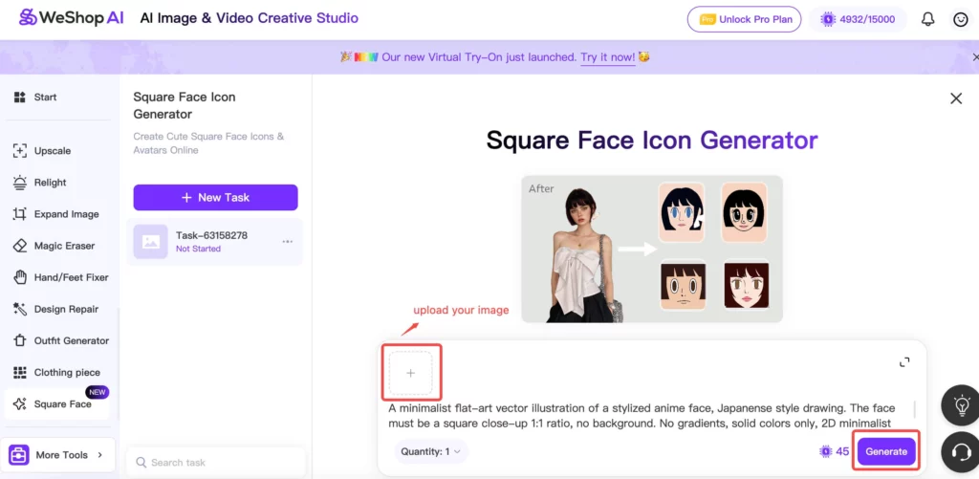The height and width of the screenshot is (479, 979).
Task: Open the smiley profile avatar
Action: click(960, 19)
